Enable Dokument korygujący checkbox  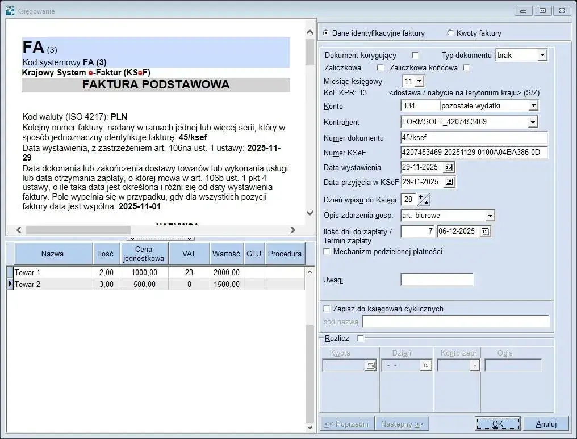click(x=415, y=56)
